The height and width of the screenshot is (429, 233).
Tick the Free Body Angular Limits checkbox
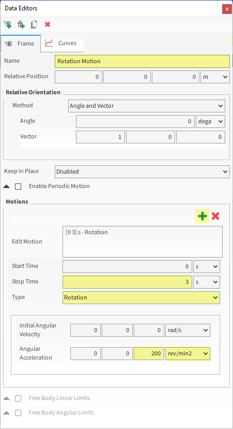pos(18,412)
